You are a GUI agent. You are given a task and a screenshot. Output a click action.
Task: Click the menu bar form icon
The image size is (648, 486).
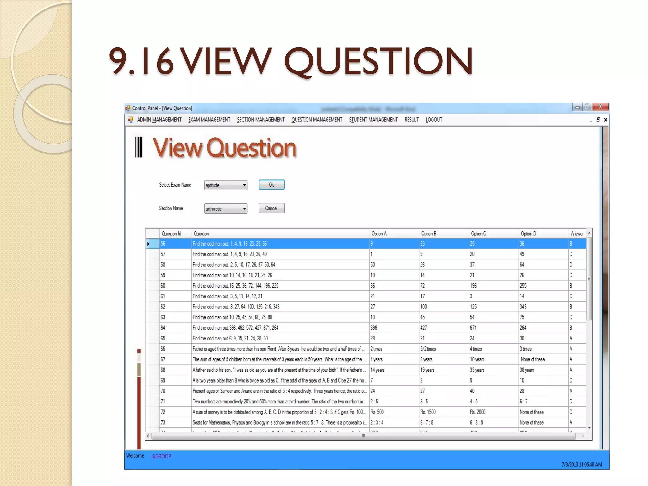coord(130,120)
